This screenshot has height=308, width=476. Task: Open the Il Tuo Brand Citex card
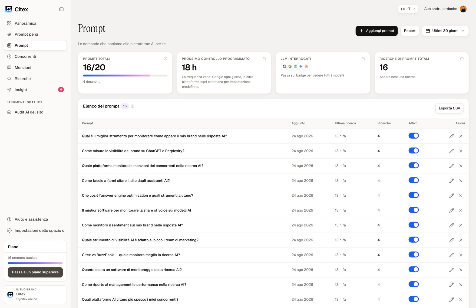pyautogui.click(x=35, y=294)
